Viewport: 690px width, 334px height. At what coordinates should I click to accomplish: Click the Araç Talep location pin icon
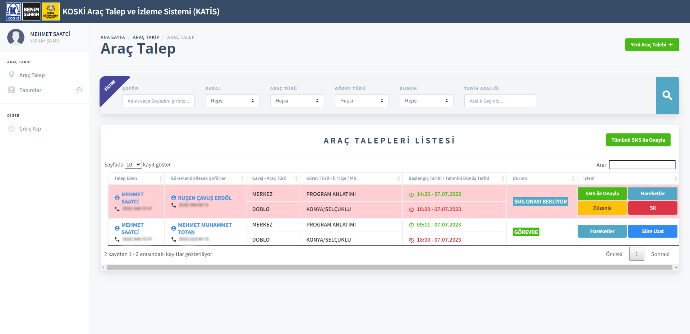[11, 75]
